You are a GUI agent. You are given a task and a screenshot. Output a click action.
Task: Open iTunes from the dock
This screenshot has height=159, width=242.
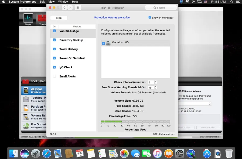pyautogui.click(x=157, y=153)
